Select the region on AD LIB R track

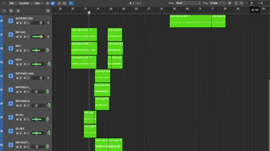(90, 131)
